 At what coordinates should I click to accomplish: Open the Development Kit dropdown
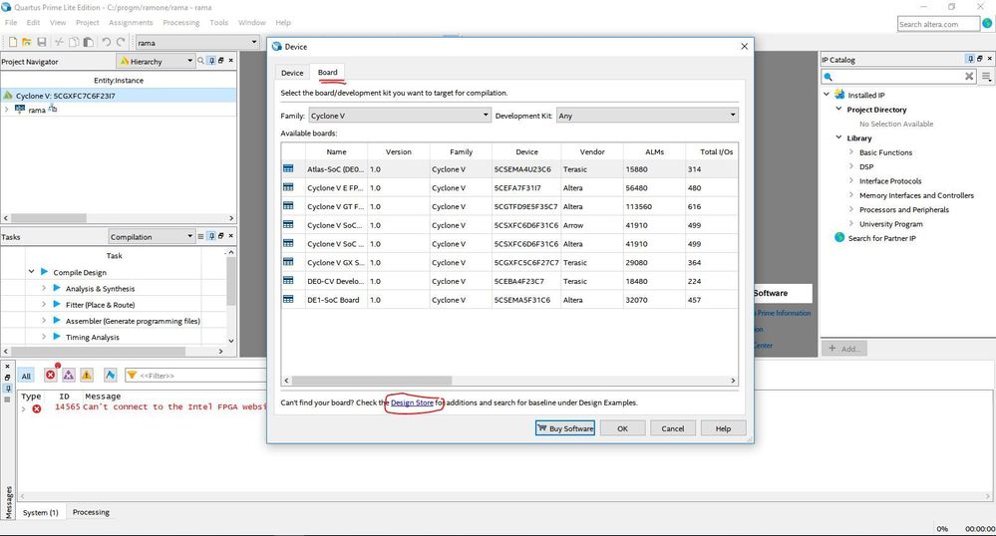click(647, 116)
